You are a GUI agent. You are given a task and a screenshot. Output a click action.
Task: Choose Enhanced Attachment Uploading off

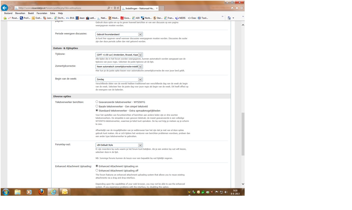pos(97,171)
